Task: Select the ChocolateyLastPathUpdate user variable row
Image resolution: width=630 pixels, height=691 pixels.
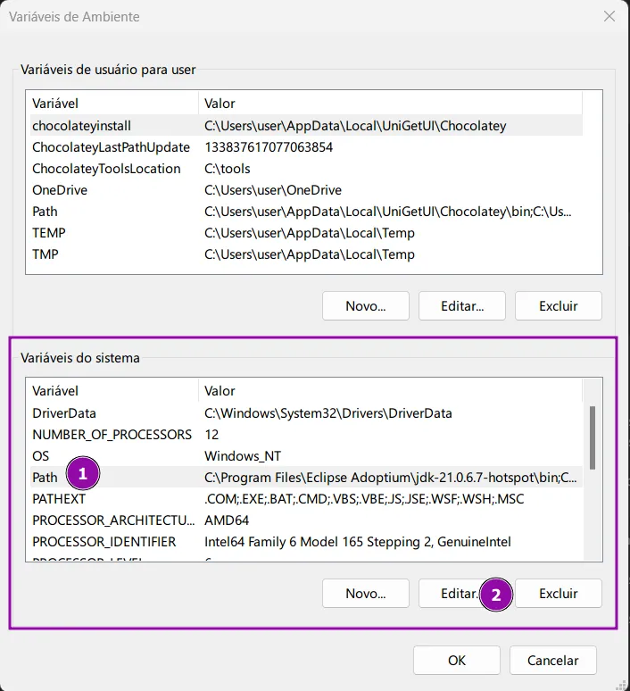Action: [111, 147]
